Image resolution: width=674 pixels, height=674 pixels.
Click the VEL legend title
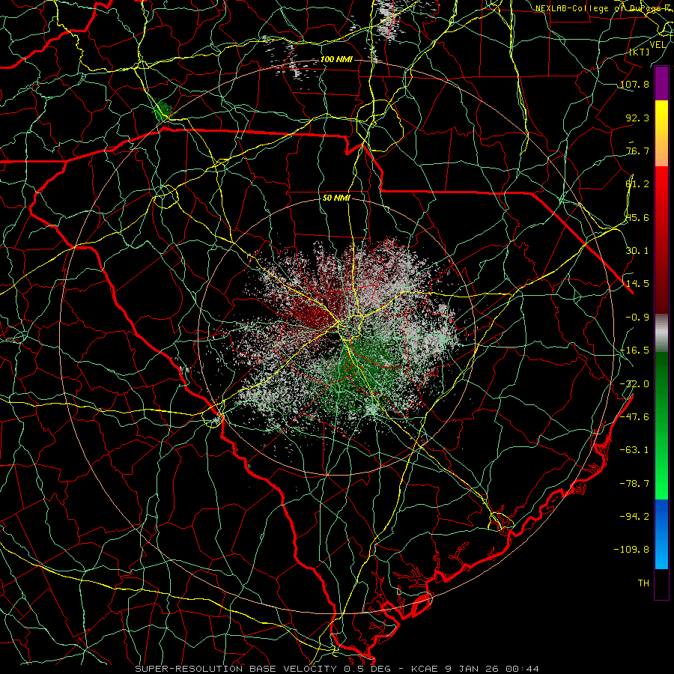[658, 45]
